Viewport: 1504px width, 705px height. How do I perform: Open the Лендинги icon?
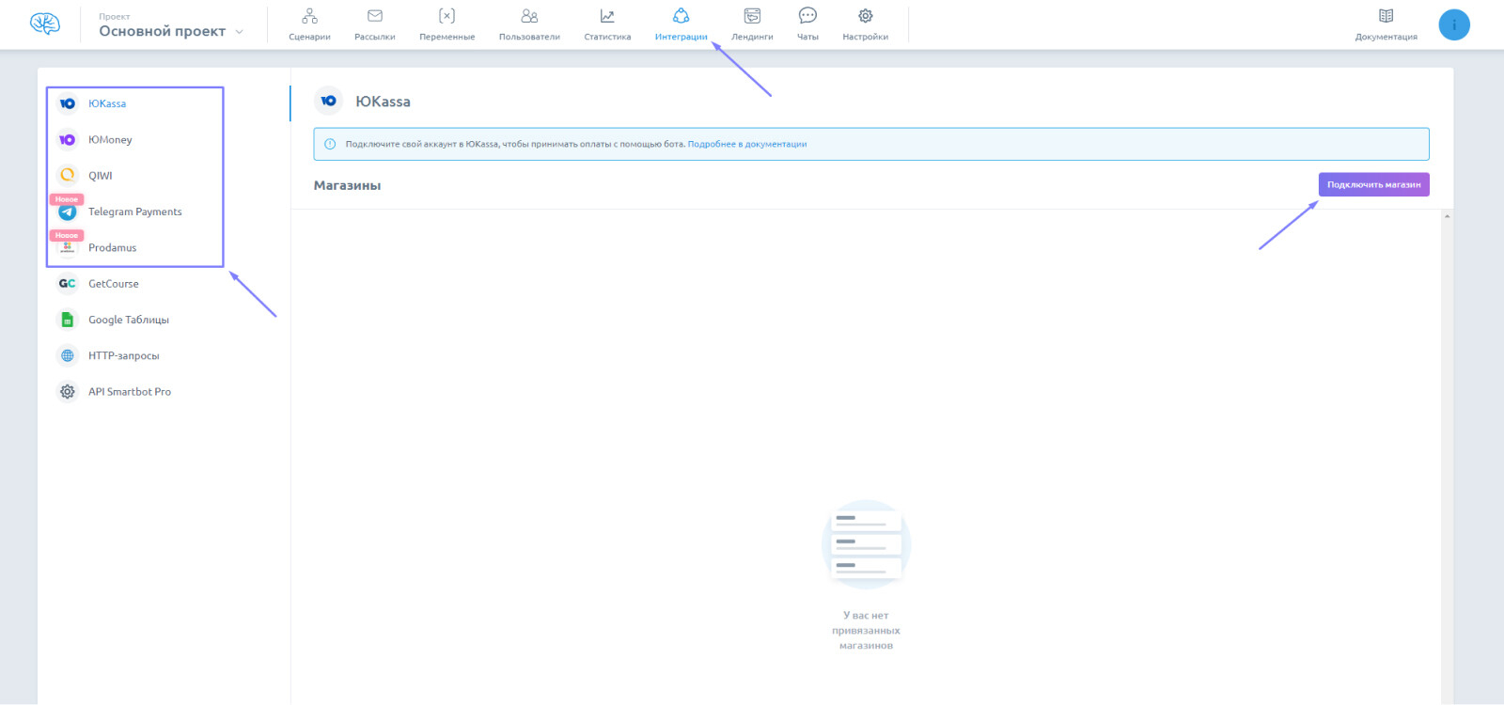pyautogui.click(x=752, y=16)
